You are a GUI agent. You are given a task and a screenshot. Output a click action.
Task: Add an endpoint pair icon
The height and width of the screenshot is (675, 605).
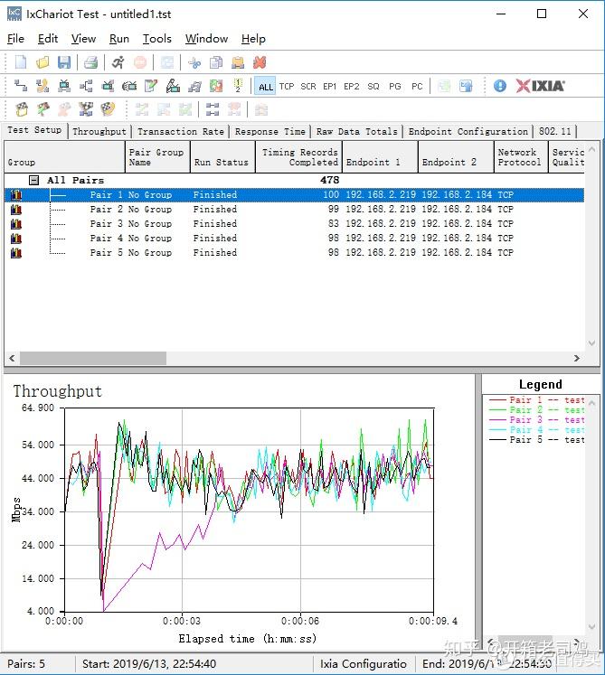(x=21, y=86)
